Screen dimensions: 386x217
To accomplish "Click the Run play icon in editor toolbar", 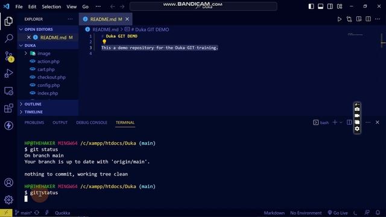I will click(x=340, y=19).
